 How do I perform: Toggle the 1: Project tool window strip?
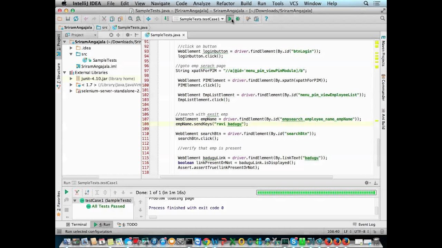[59, 45]
